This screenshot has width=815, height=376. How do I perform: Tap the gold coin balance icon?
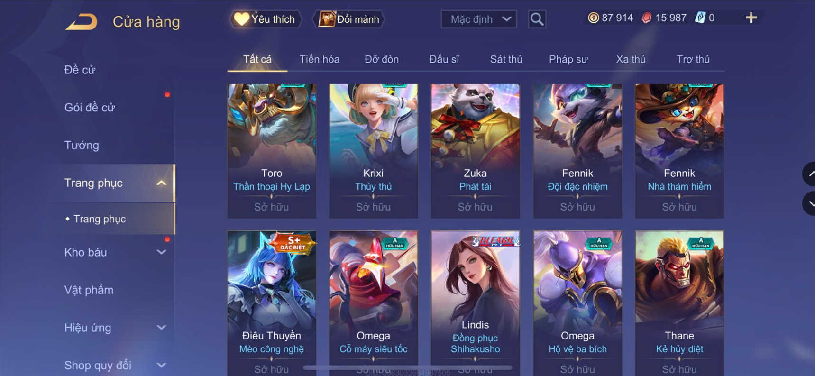tap(593, 18)
